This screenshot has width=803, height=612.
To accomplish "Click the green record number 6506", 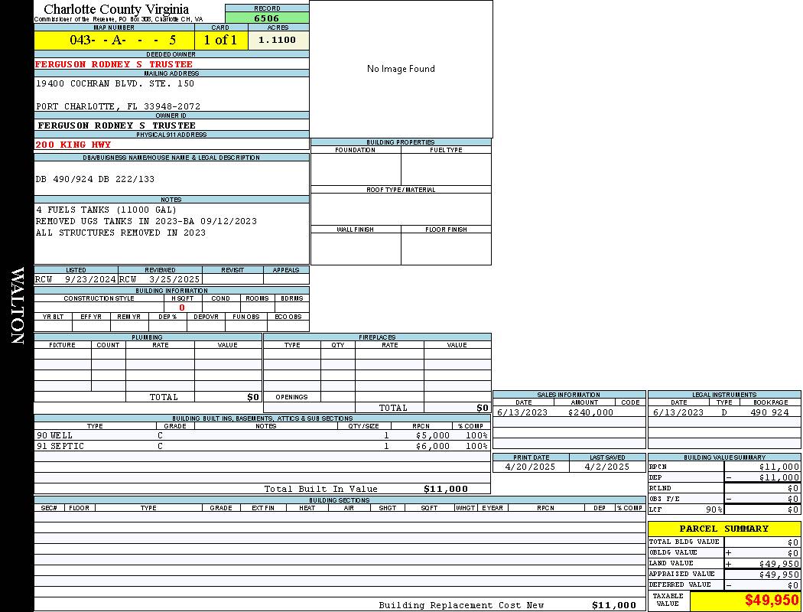I will pyautogui.click(x=266, y=18).
